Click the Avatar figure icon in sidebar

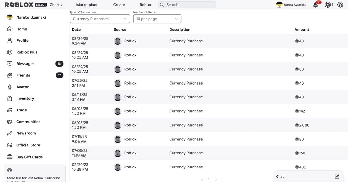click(x=10, y=87)
